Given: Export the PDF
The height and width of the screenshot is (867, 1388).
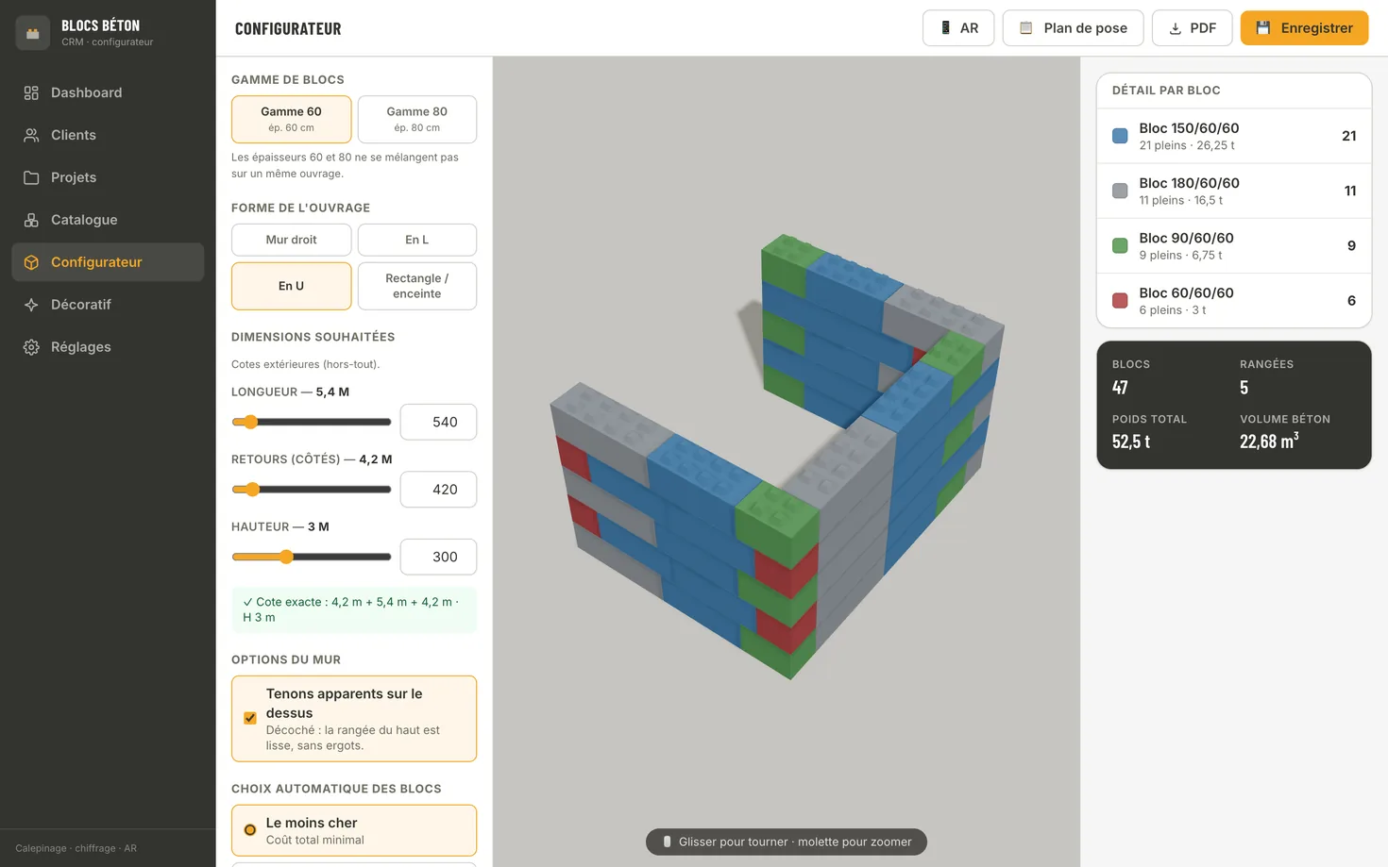Looking at the screenshot, I should coord(1193,28).
